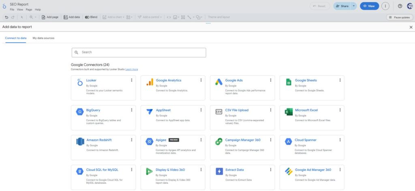Expand the Share button dropdown arrow
Screen dimensions: 415x191
click(x=353, y=6)
